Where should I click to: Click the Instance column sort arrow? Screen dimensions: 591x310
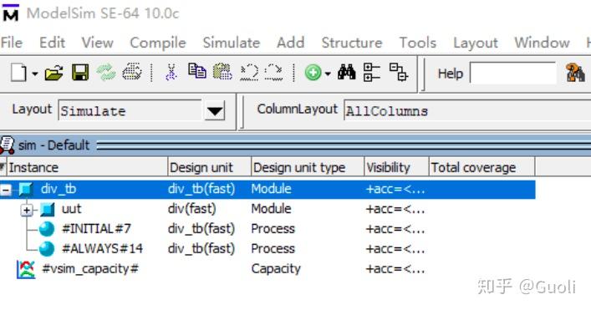coord(3,167)
